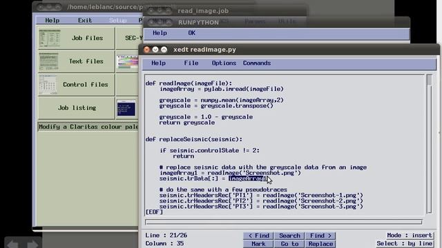Viewport: 442px width, 248px height.
Task: Click the editor vertical scrollbar
Action: pyautogui.click(x=429, y=144)
